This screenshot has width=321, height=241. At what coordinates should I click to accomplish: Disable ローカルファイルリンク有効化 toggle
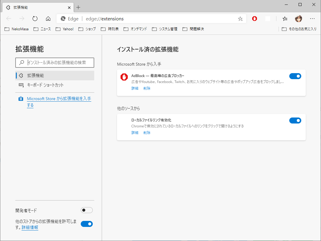(x=295, y=120)
